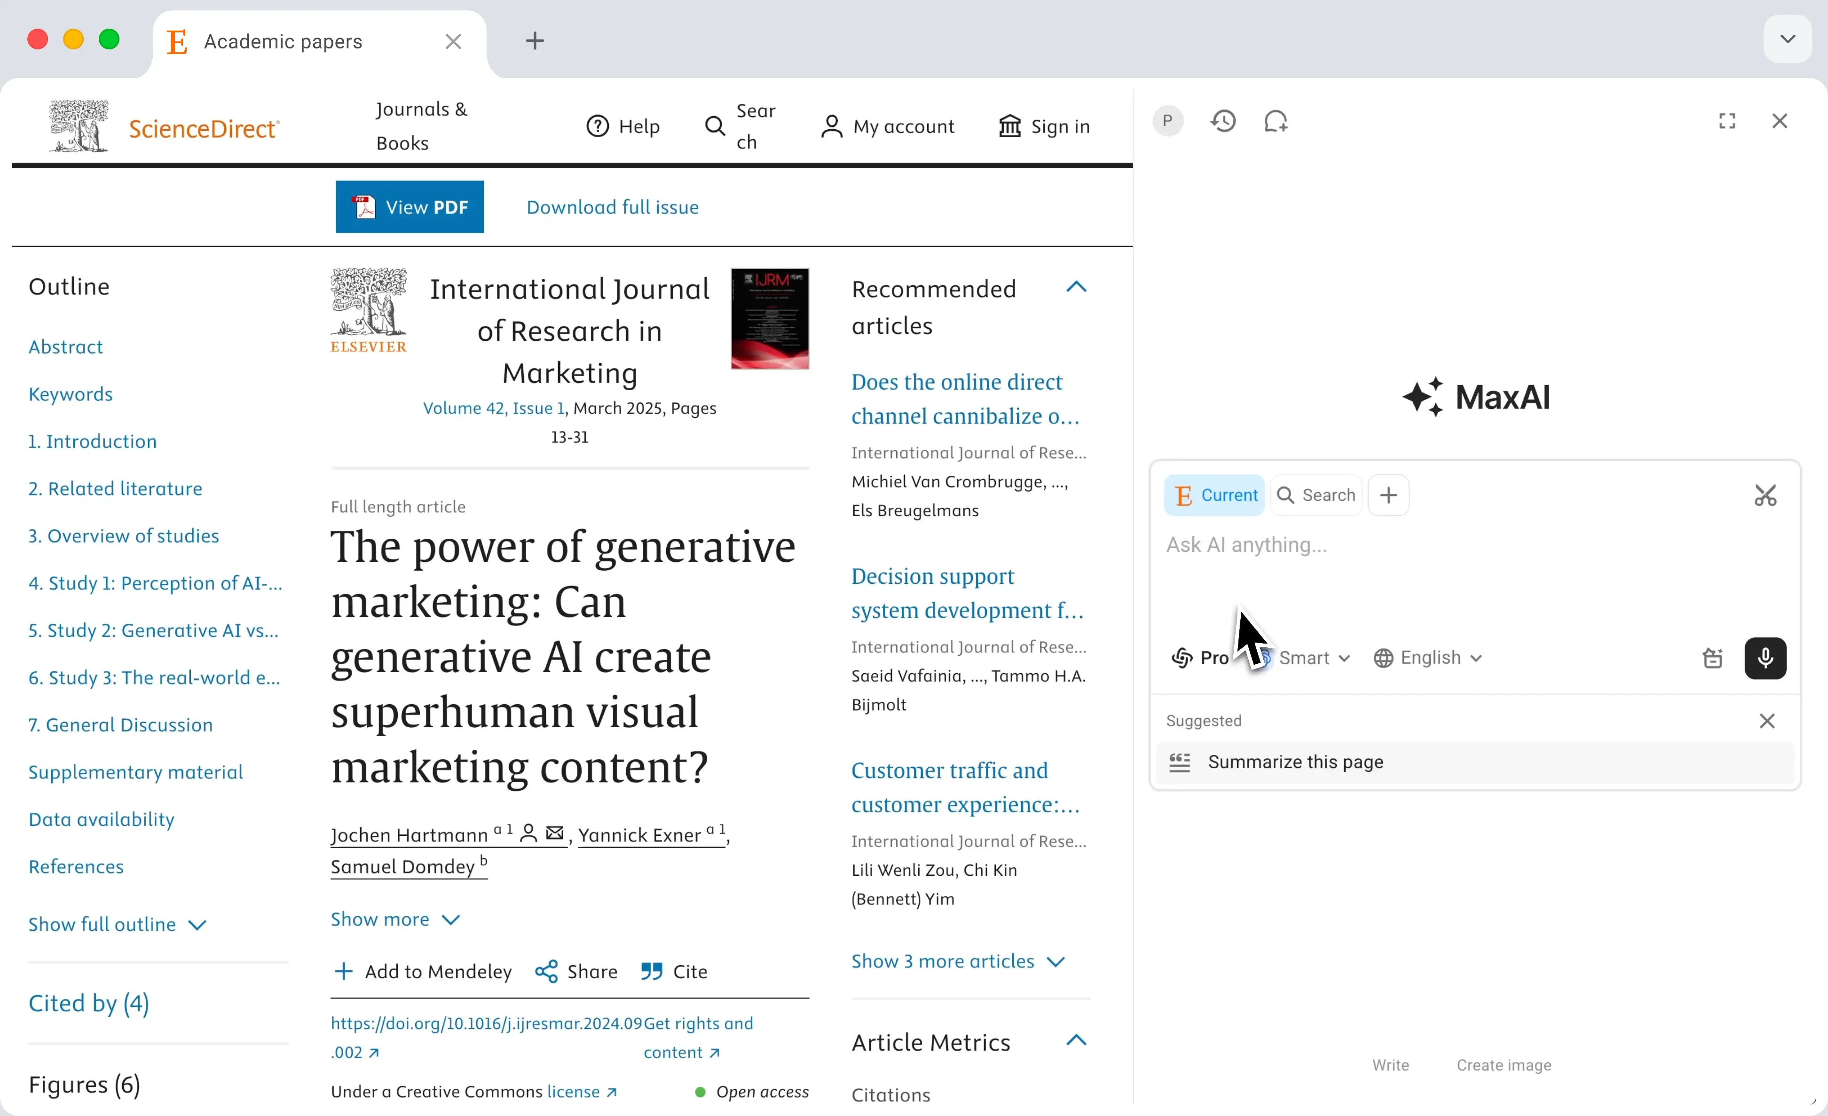
Task: Click Download full issue link
Action: tap(612, 207)
